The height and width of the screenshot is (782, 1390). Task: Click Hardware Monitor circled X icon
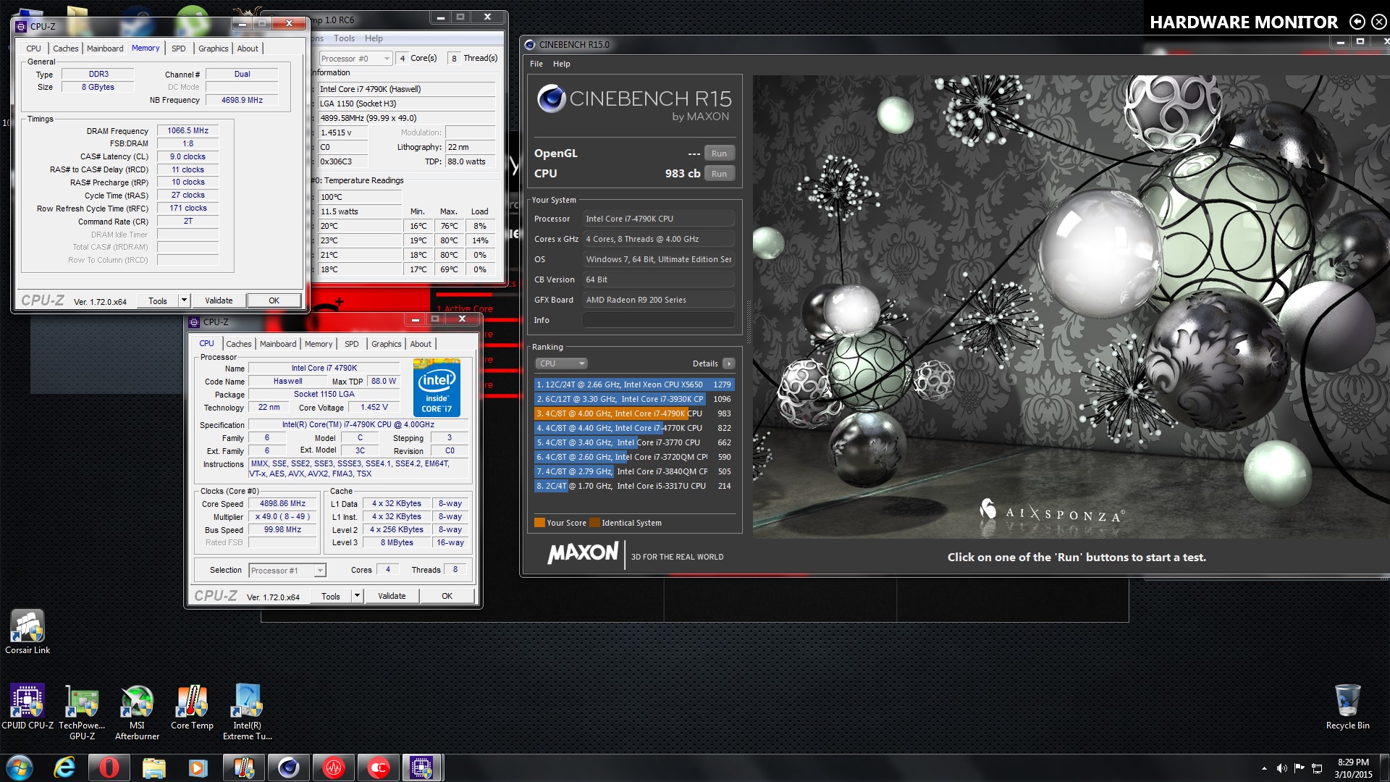[1379, 22]
